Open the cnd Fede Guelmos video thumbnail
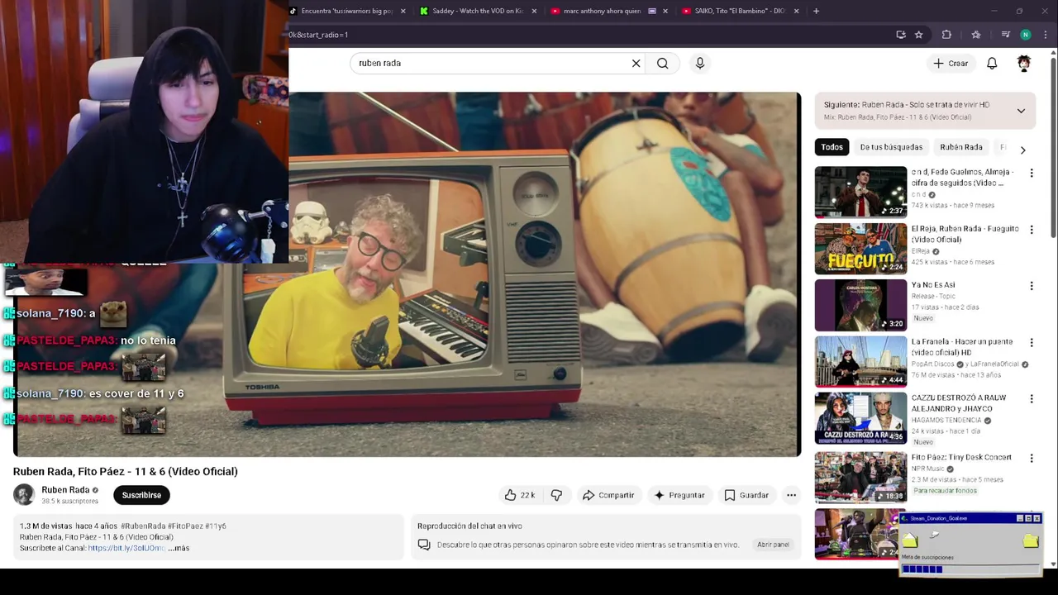This screenshot has height=595, width=1058. click(x=860, y=192)
